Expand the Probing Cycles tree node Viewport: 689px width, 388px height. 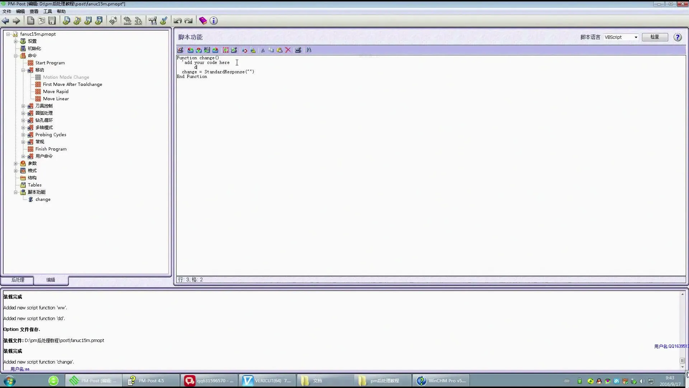[23, 135]
